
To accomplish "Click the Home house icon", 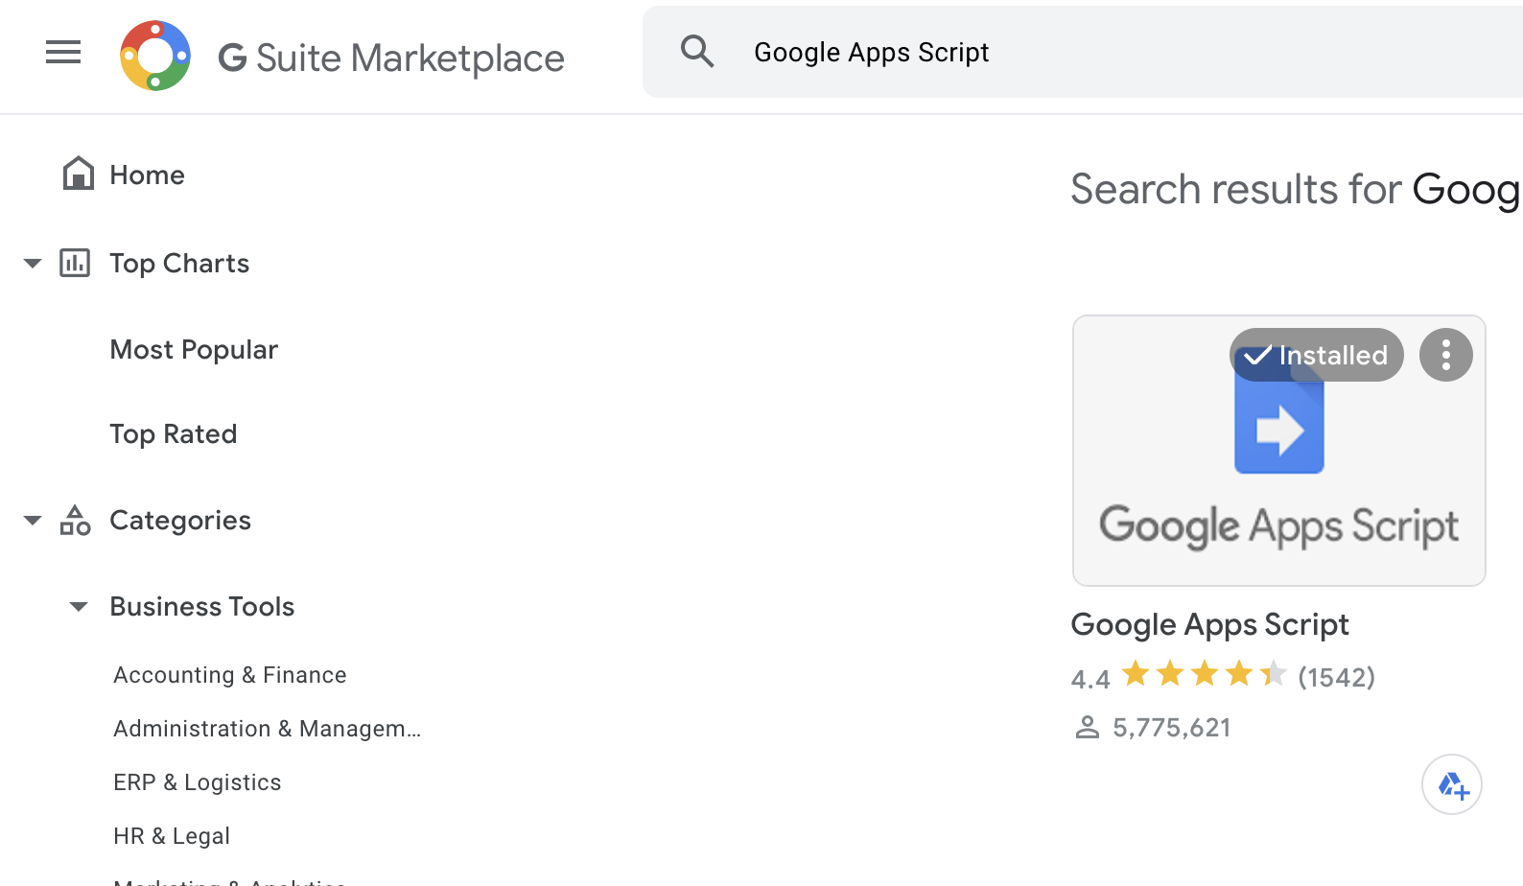I will coord(79,174).
